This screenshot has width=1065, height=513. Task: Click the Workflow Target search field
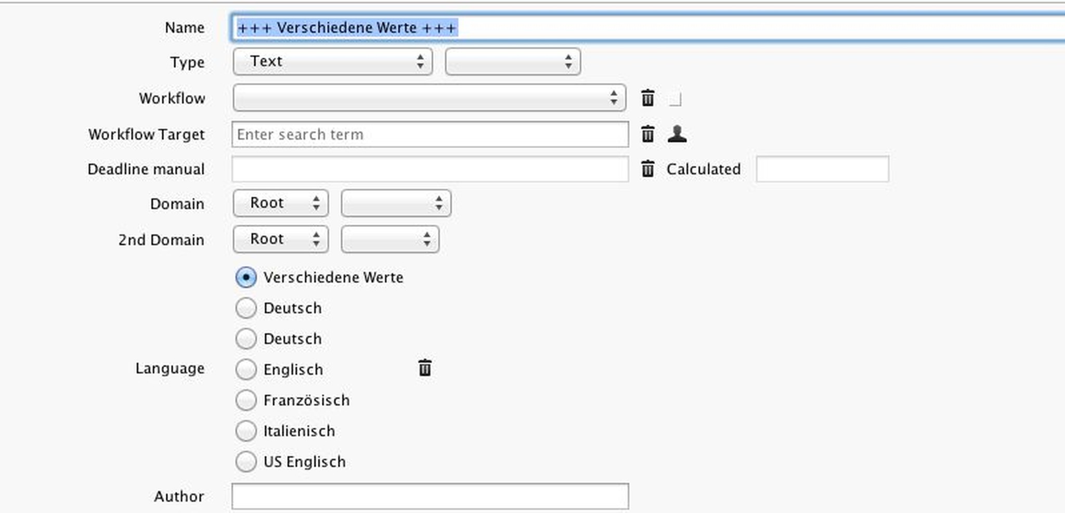(x=430, y=134)
